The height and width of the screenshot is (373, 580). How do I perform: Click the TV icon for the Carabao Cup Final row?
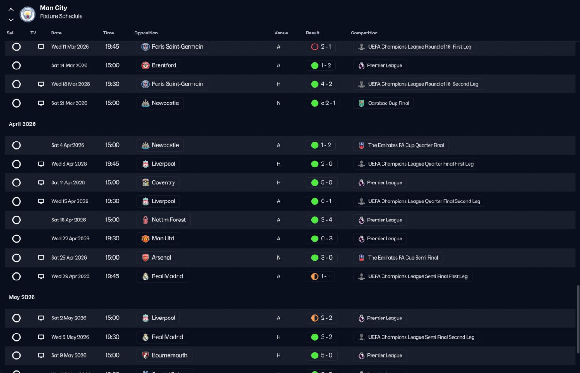(41, 103)
